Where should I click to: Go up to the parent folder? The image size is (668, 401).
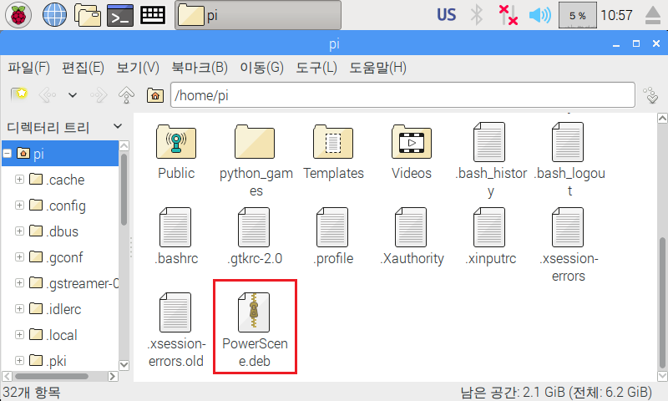127,95
